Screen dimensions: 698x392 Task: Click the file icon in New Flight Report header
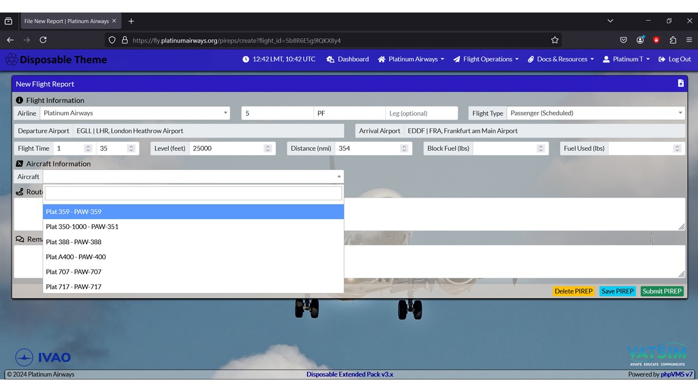(681, 83)
